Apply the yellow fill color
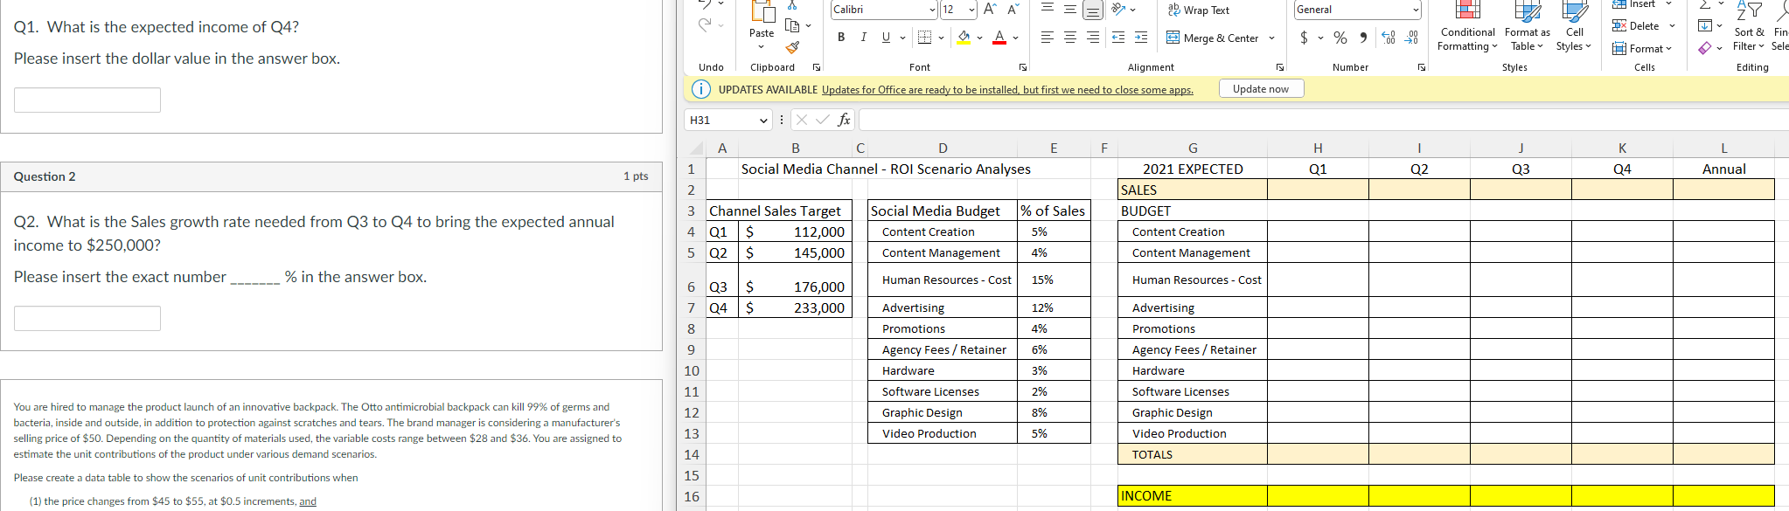Image resolution: width=1789 pixels, height=511 pixels. click(x=964, y=38)
